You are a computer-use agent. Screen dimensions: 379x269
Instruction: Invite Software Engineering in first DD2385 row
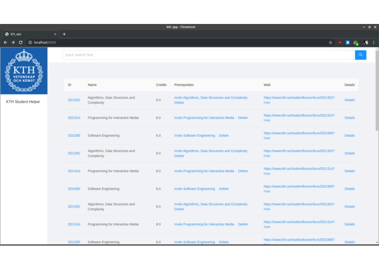195,136
